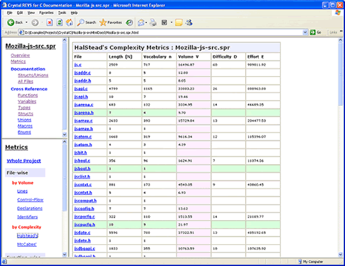345x266 pixels.
Task: Open the Halstead's complexity link
Action: tap(28, 236)
